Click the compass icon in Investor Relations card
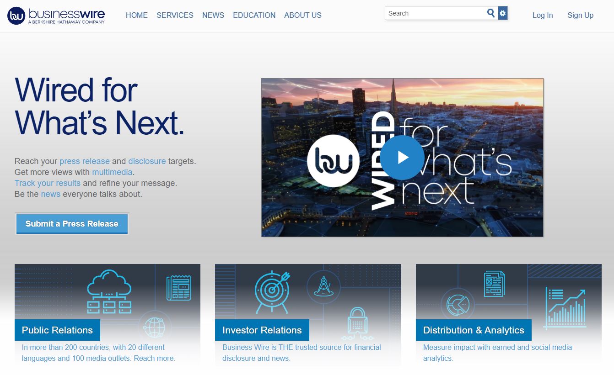Image resolution: width=614 pixels, height=375 pixels. pyautogui.click(x=323, y=286)
